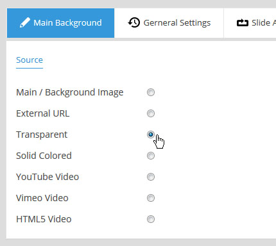Image resolution: width=276 pixels, height=246 pixels.
Task: Enable the YouTube Video radio button
Action: coord(151,177)
